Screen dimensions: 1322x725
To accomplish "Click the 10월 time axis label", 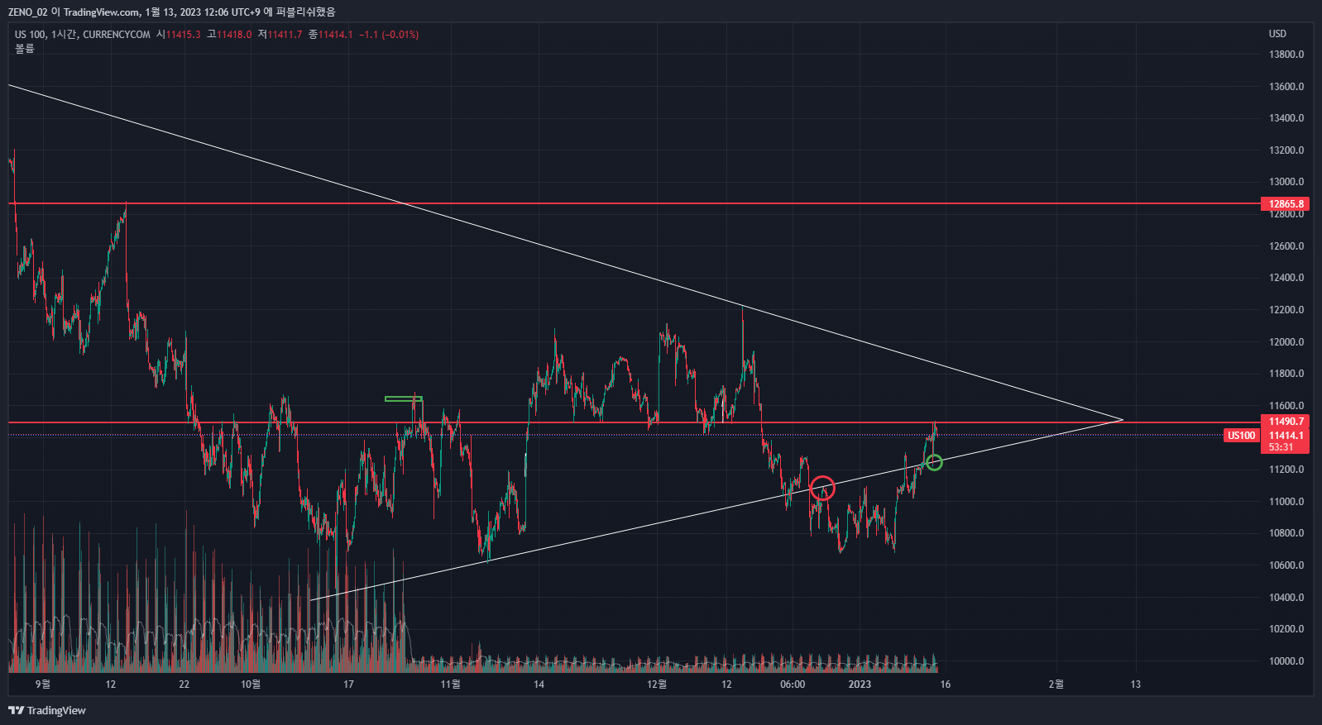I will 251,684.
